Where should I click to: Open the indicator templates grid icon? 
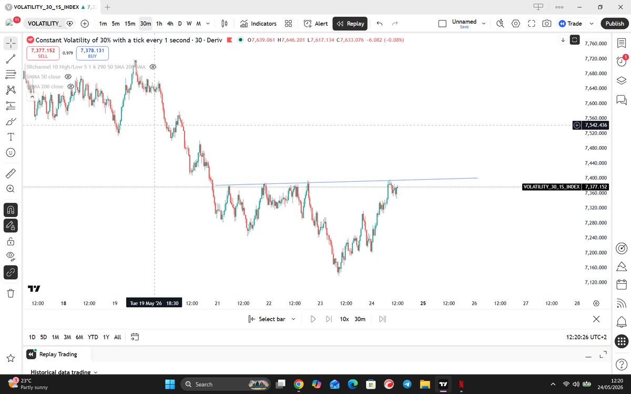288,24
